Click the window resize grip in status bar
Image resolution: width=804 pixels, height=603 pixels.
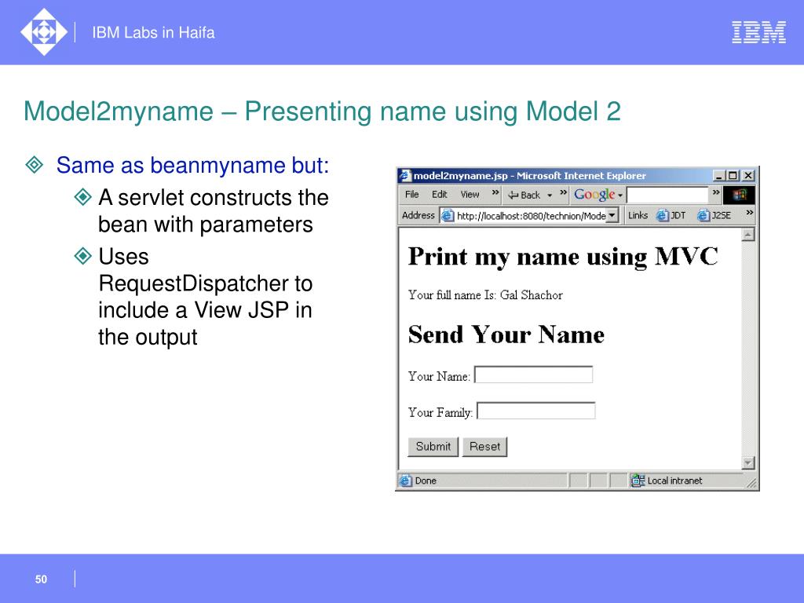[x=751, y=483]
